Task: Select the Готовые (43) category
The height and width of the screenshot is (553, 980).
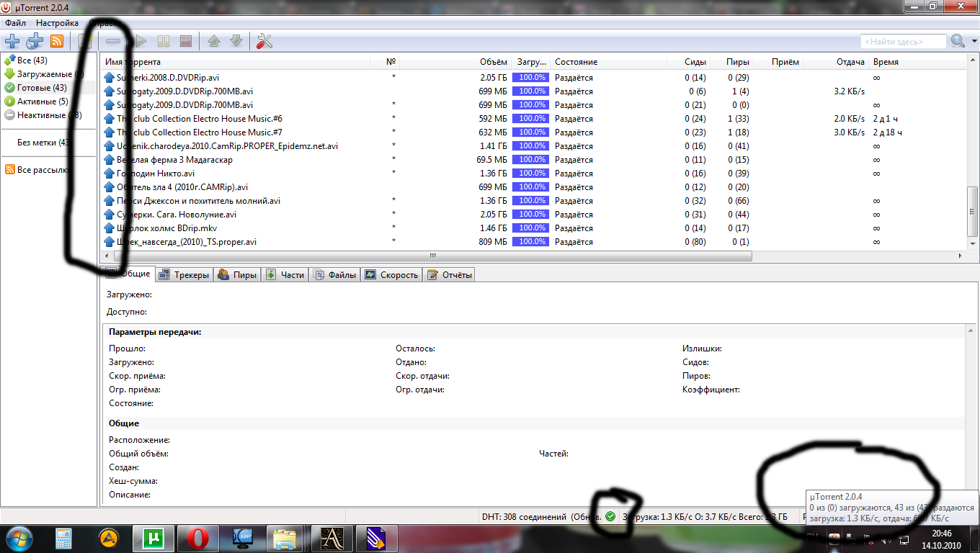Action: coord(36,88)
